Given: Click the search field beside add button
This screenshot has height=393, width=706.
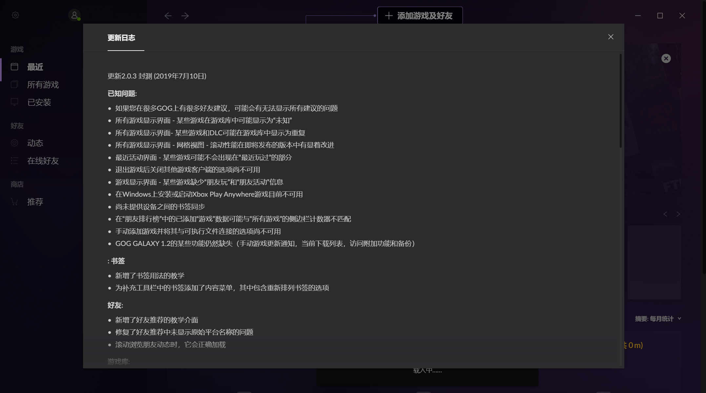Looking at the screenshot, I should (341, 19).
